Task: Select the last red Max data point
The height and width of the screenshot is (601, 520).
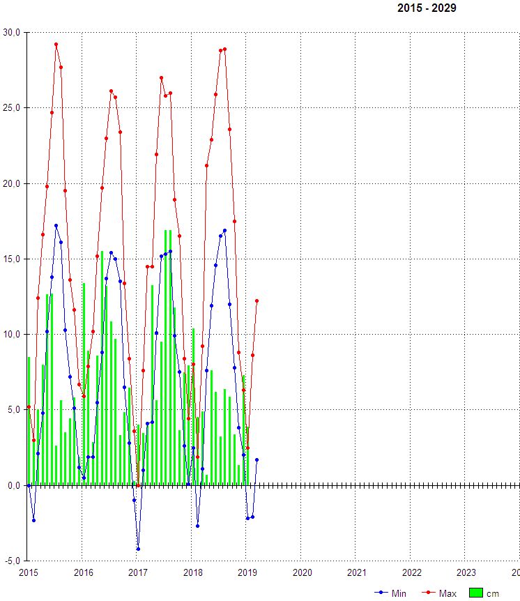Action: (x=257, y=301)
